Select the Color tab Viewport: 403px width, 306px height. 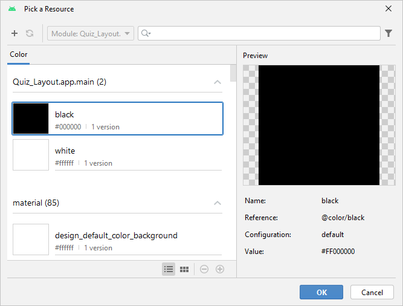19,54
